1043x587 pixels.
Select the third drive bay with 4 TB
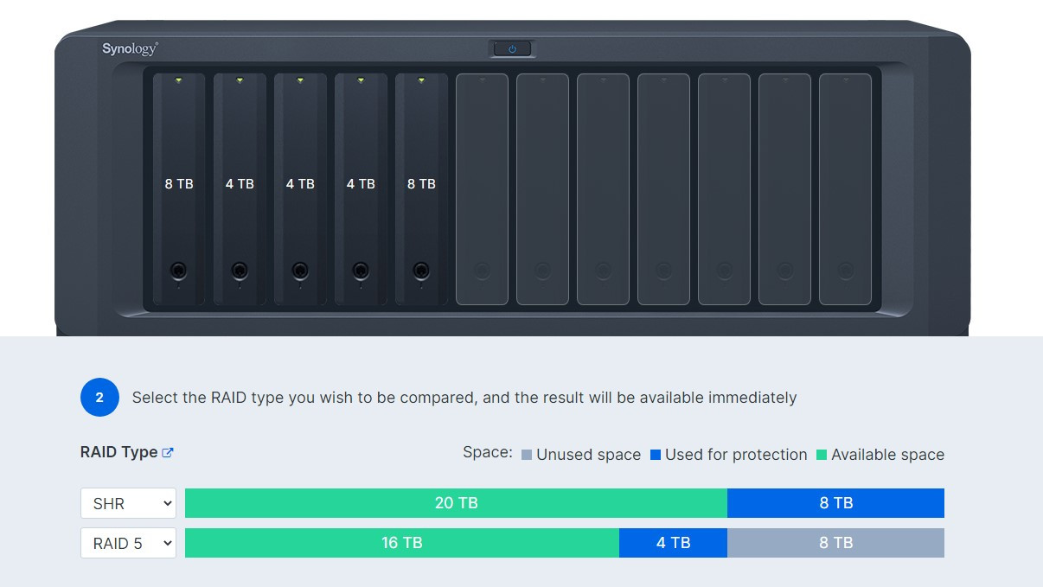300,189
